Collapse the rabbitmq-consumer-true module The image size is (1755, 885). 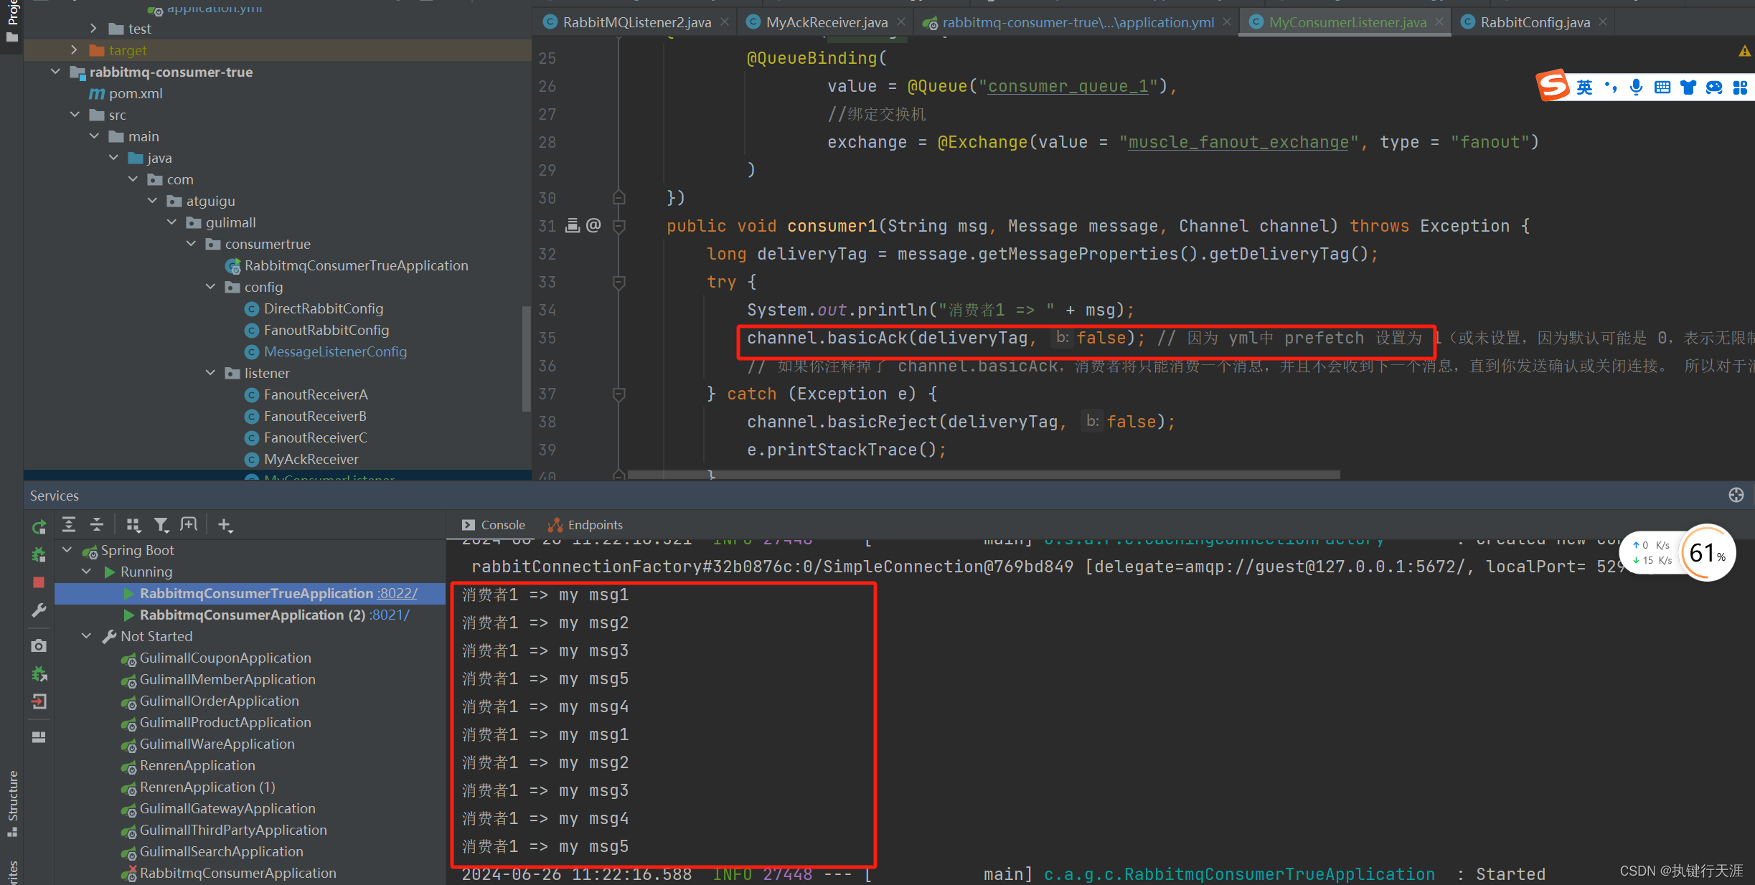click(55, 72)
